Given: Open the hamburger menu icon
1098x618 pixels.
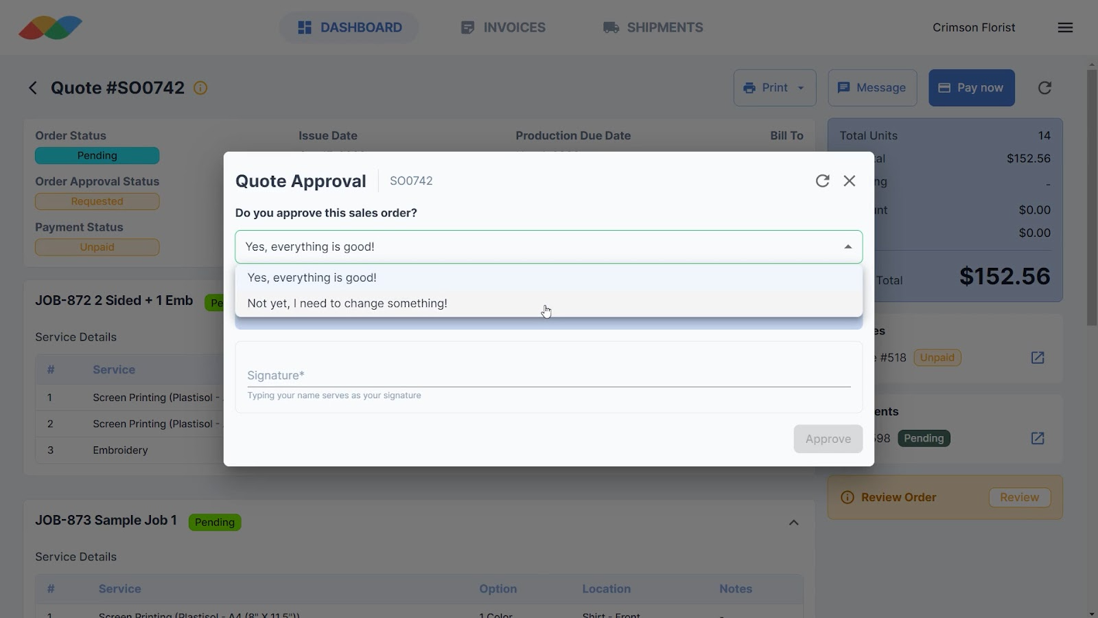Looking at the screenshot, I should [1065, 27].
